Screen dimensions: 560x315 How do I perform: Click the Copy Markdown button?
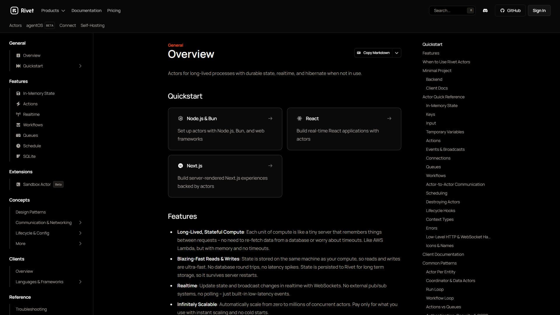click(373, 53)
